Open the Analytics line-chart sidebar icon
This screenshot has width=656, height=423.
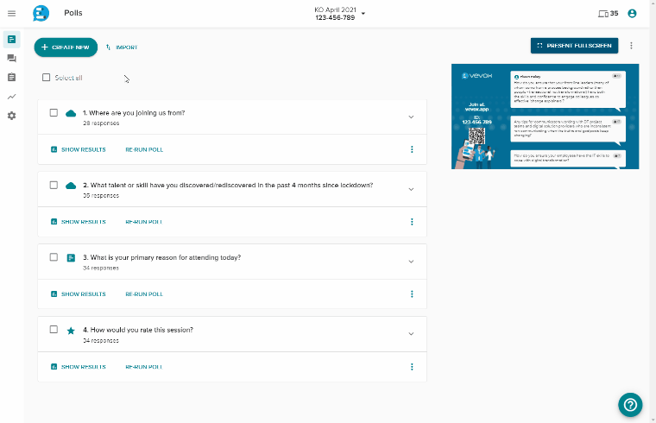12,97
